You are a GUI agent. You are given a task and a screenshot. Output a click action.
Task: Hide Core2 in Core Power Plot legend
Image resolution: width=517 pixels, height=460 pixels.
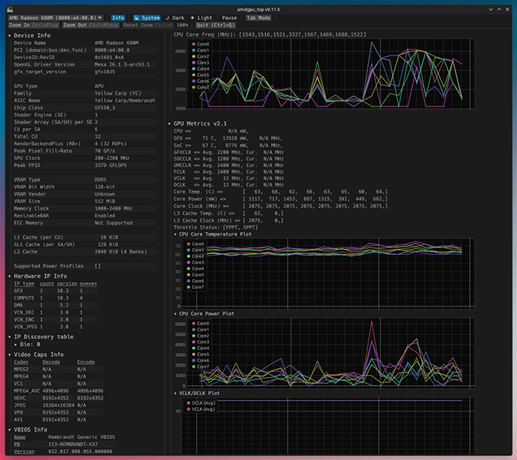(x=200, y=336)
